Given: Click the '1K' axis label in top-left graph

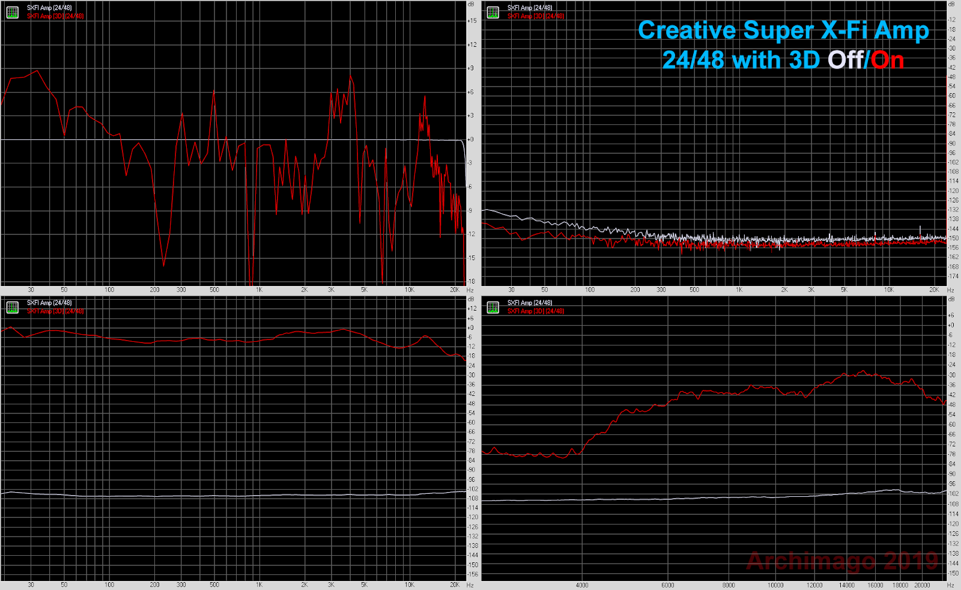Looking at the screenshot, I should (x=259, y=290).
